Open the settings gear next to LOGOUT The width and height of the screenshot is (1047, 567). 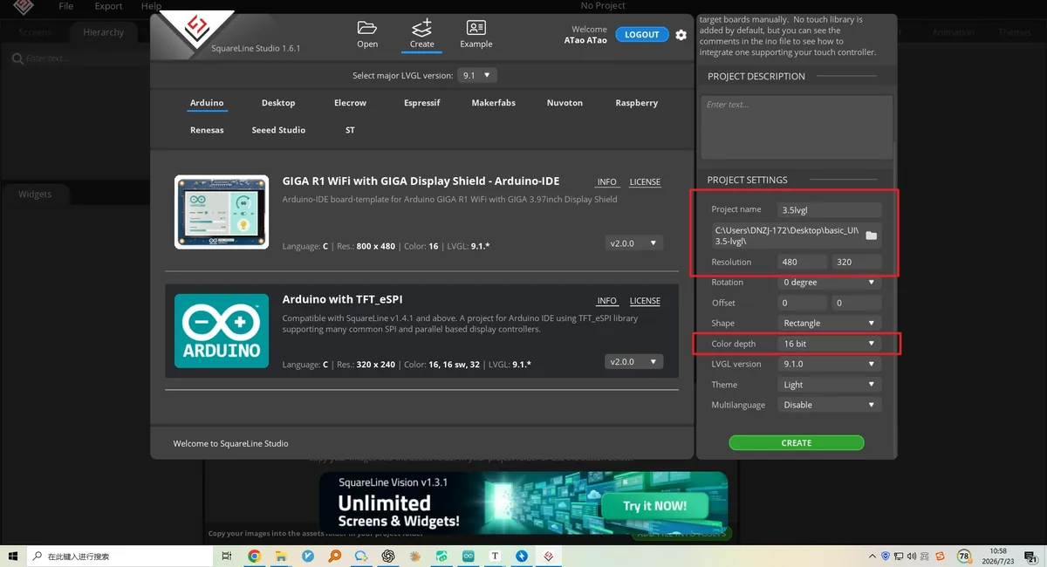tap(681, 35)
